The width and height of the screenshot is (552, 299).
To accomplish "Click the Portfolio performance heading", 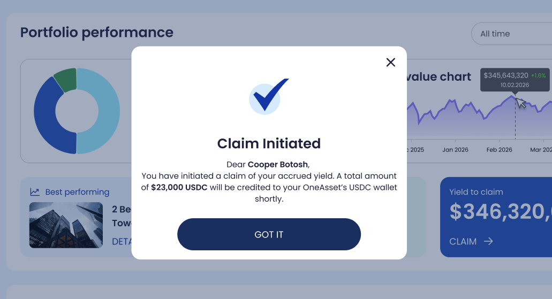I will (x=97, y=33).
